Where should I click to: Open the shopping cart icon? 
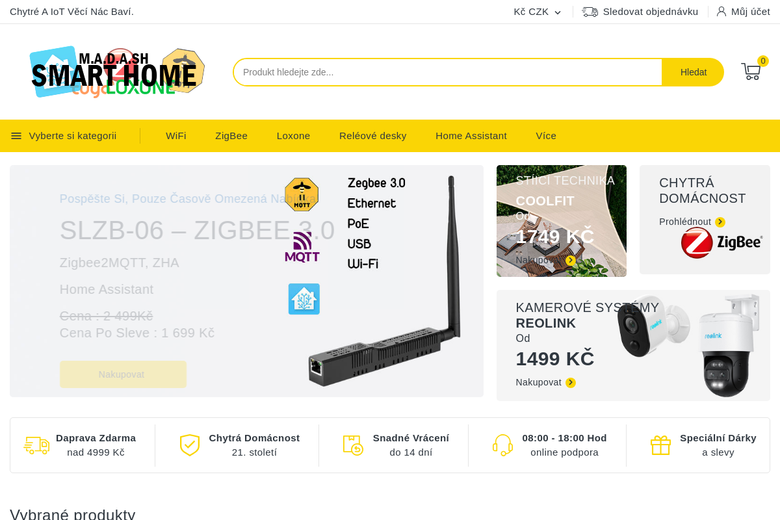click(751, 71)
